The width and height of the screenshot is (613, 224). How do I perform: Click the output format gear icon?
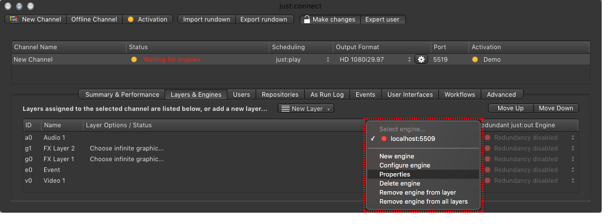[x=421, y=59]
